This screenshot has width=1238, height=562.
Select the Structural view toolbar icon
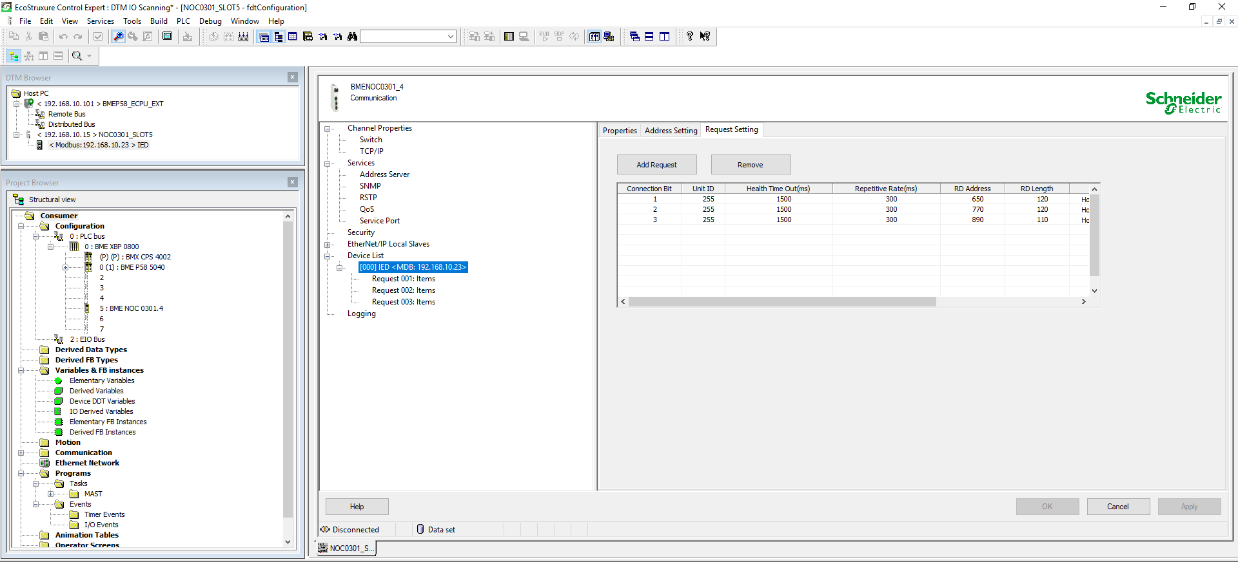coord(14,56)
